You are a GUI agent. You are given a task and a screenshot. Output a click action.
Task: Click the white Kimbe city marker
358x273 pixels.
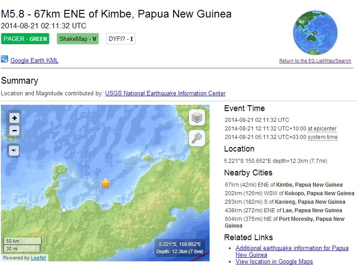coord(64,210)
